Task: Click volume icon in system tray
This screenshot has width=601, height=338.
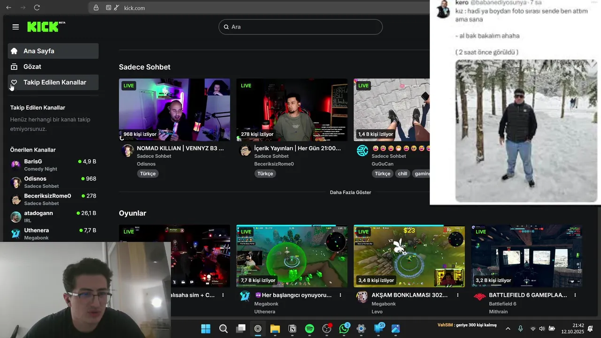Action: click(x=542, y=329)
